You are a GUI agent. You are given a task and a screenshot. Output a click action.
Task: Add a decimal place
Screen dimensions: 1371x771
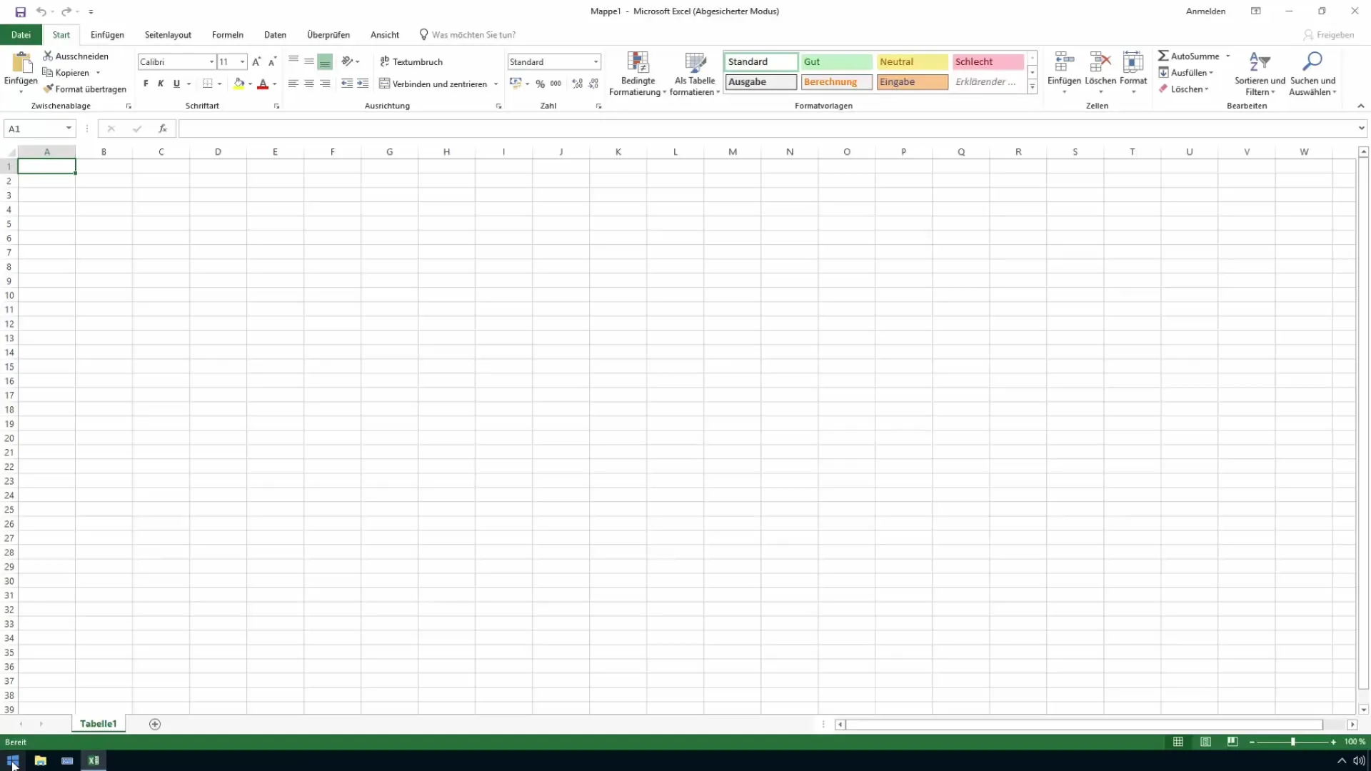coord(577,84)
